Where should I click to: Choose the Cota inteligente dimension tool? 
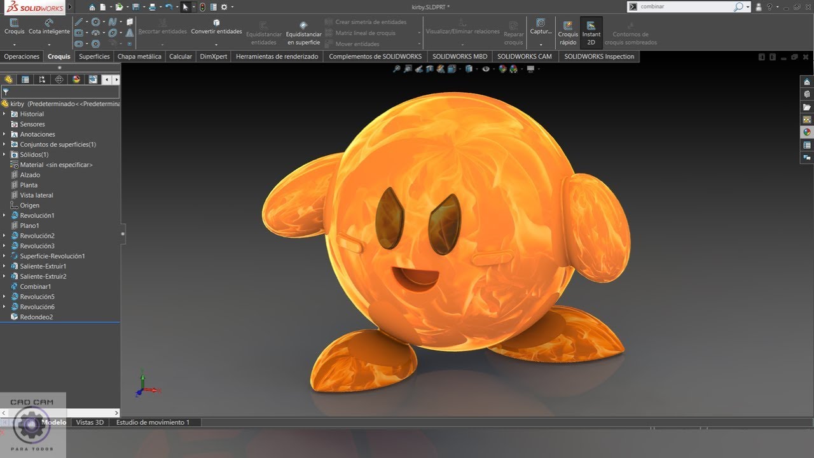(x=49, y=27)
